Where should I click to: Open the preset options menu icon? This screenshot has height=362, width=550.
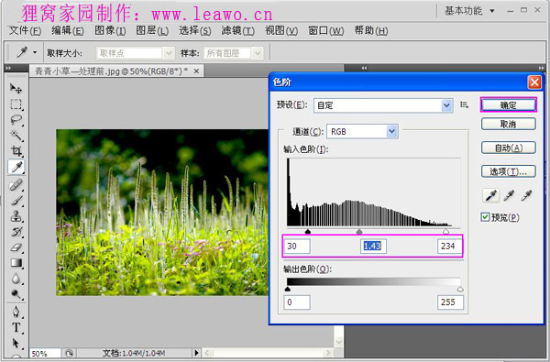[464, 104]
